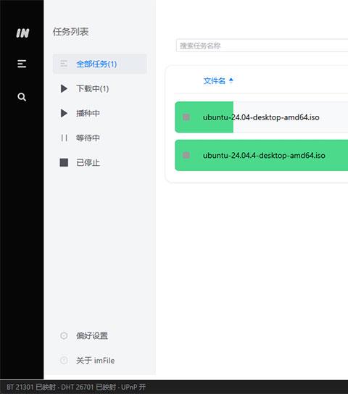This screenshot has height=394, width=348.
Task: Select the ubuntu-24.04.4-desktop-amd64.iso file name
Action: (x=264, y=155)
